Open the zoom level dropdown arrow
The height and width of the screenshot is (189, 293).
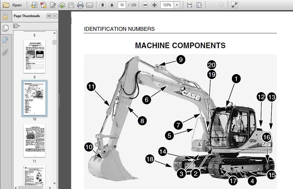pos(177,5)
